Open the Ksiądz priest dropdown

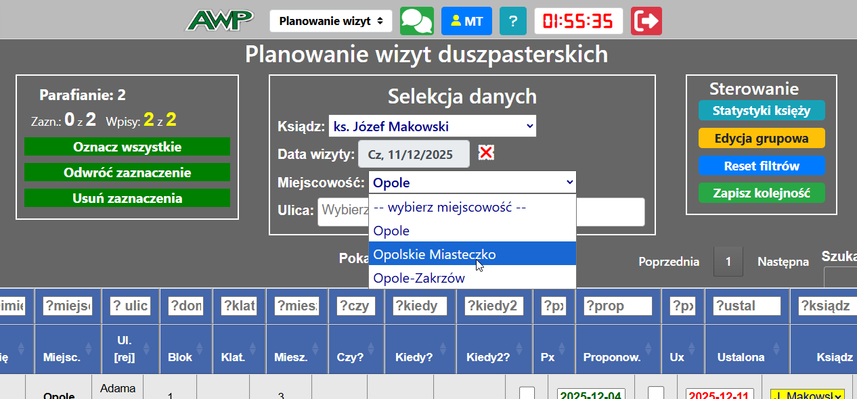(433, 126)
